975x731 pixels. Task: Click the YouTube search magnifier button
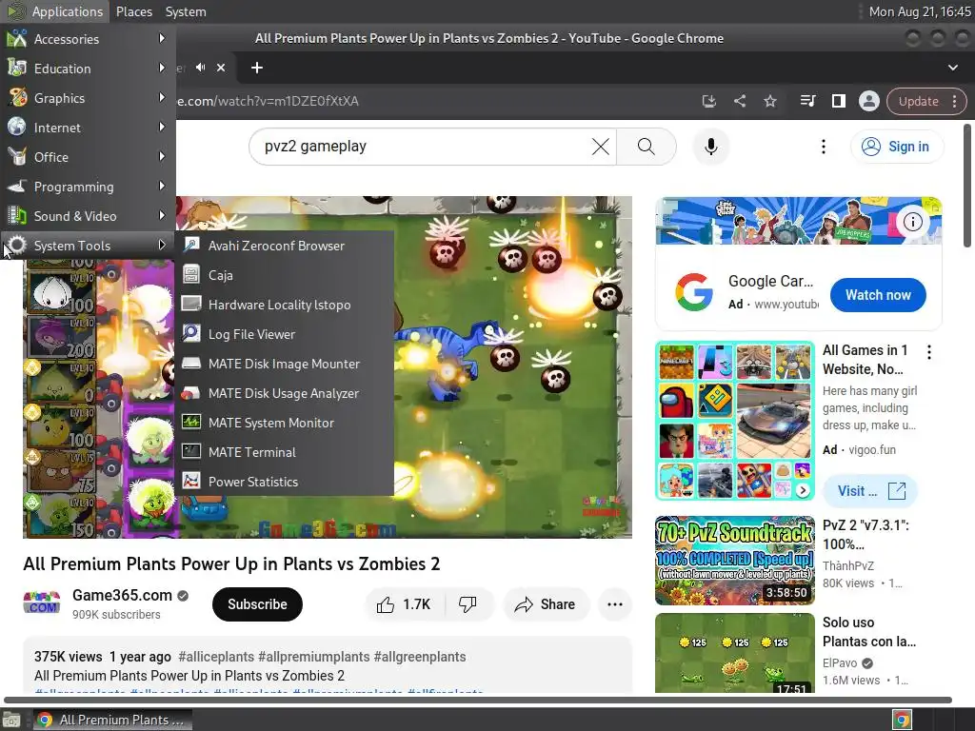point(647,147)
